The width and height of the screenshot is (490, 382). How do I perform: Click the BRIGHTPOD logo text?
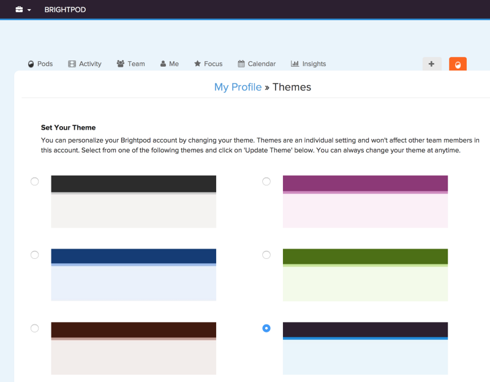point(65,10)
